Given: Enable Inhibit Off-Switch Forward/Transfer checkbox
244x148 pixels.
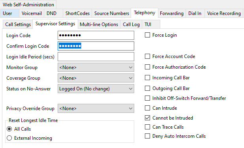Looking at the screenshot, I should [x=147, y=98].
